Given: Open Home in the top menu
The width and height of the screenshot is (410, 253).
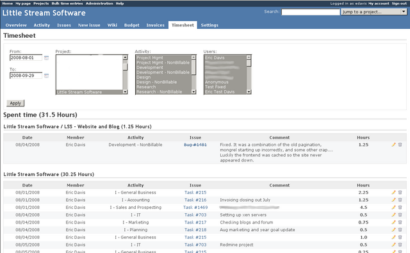Looking at the screenshot, I should click(x=7, y=3).
